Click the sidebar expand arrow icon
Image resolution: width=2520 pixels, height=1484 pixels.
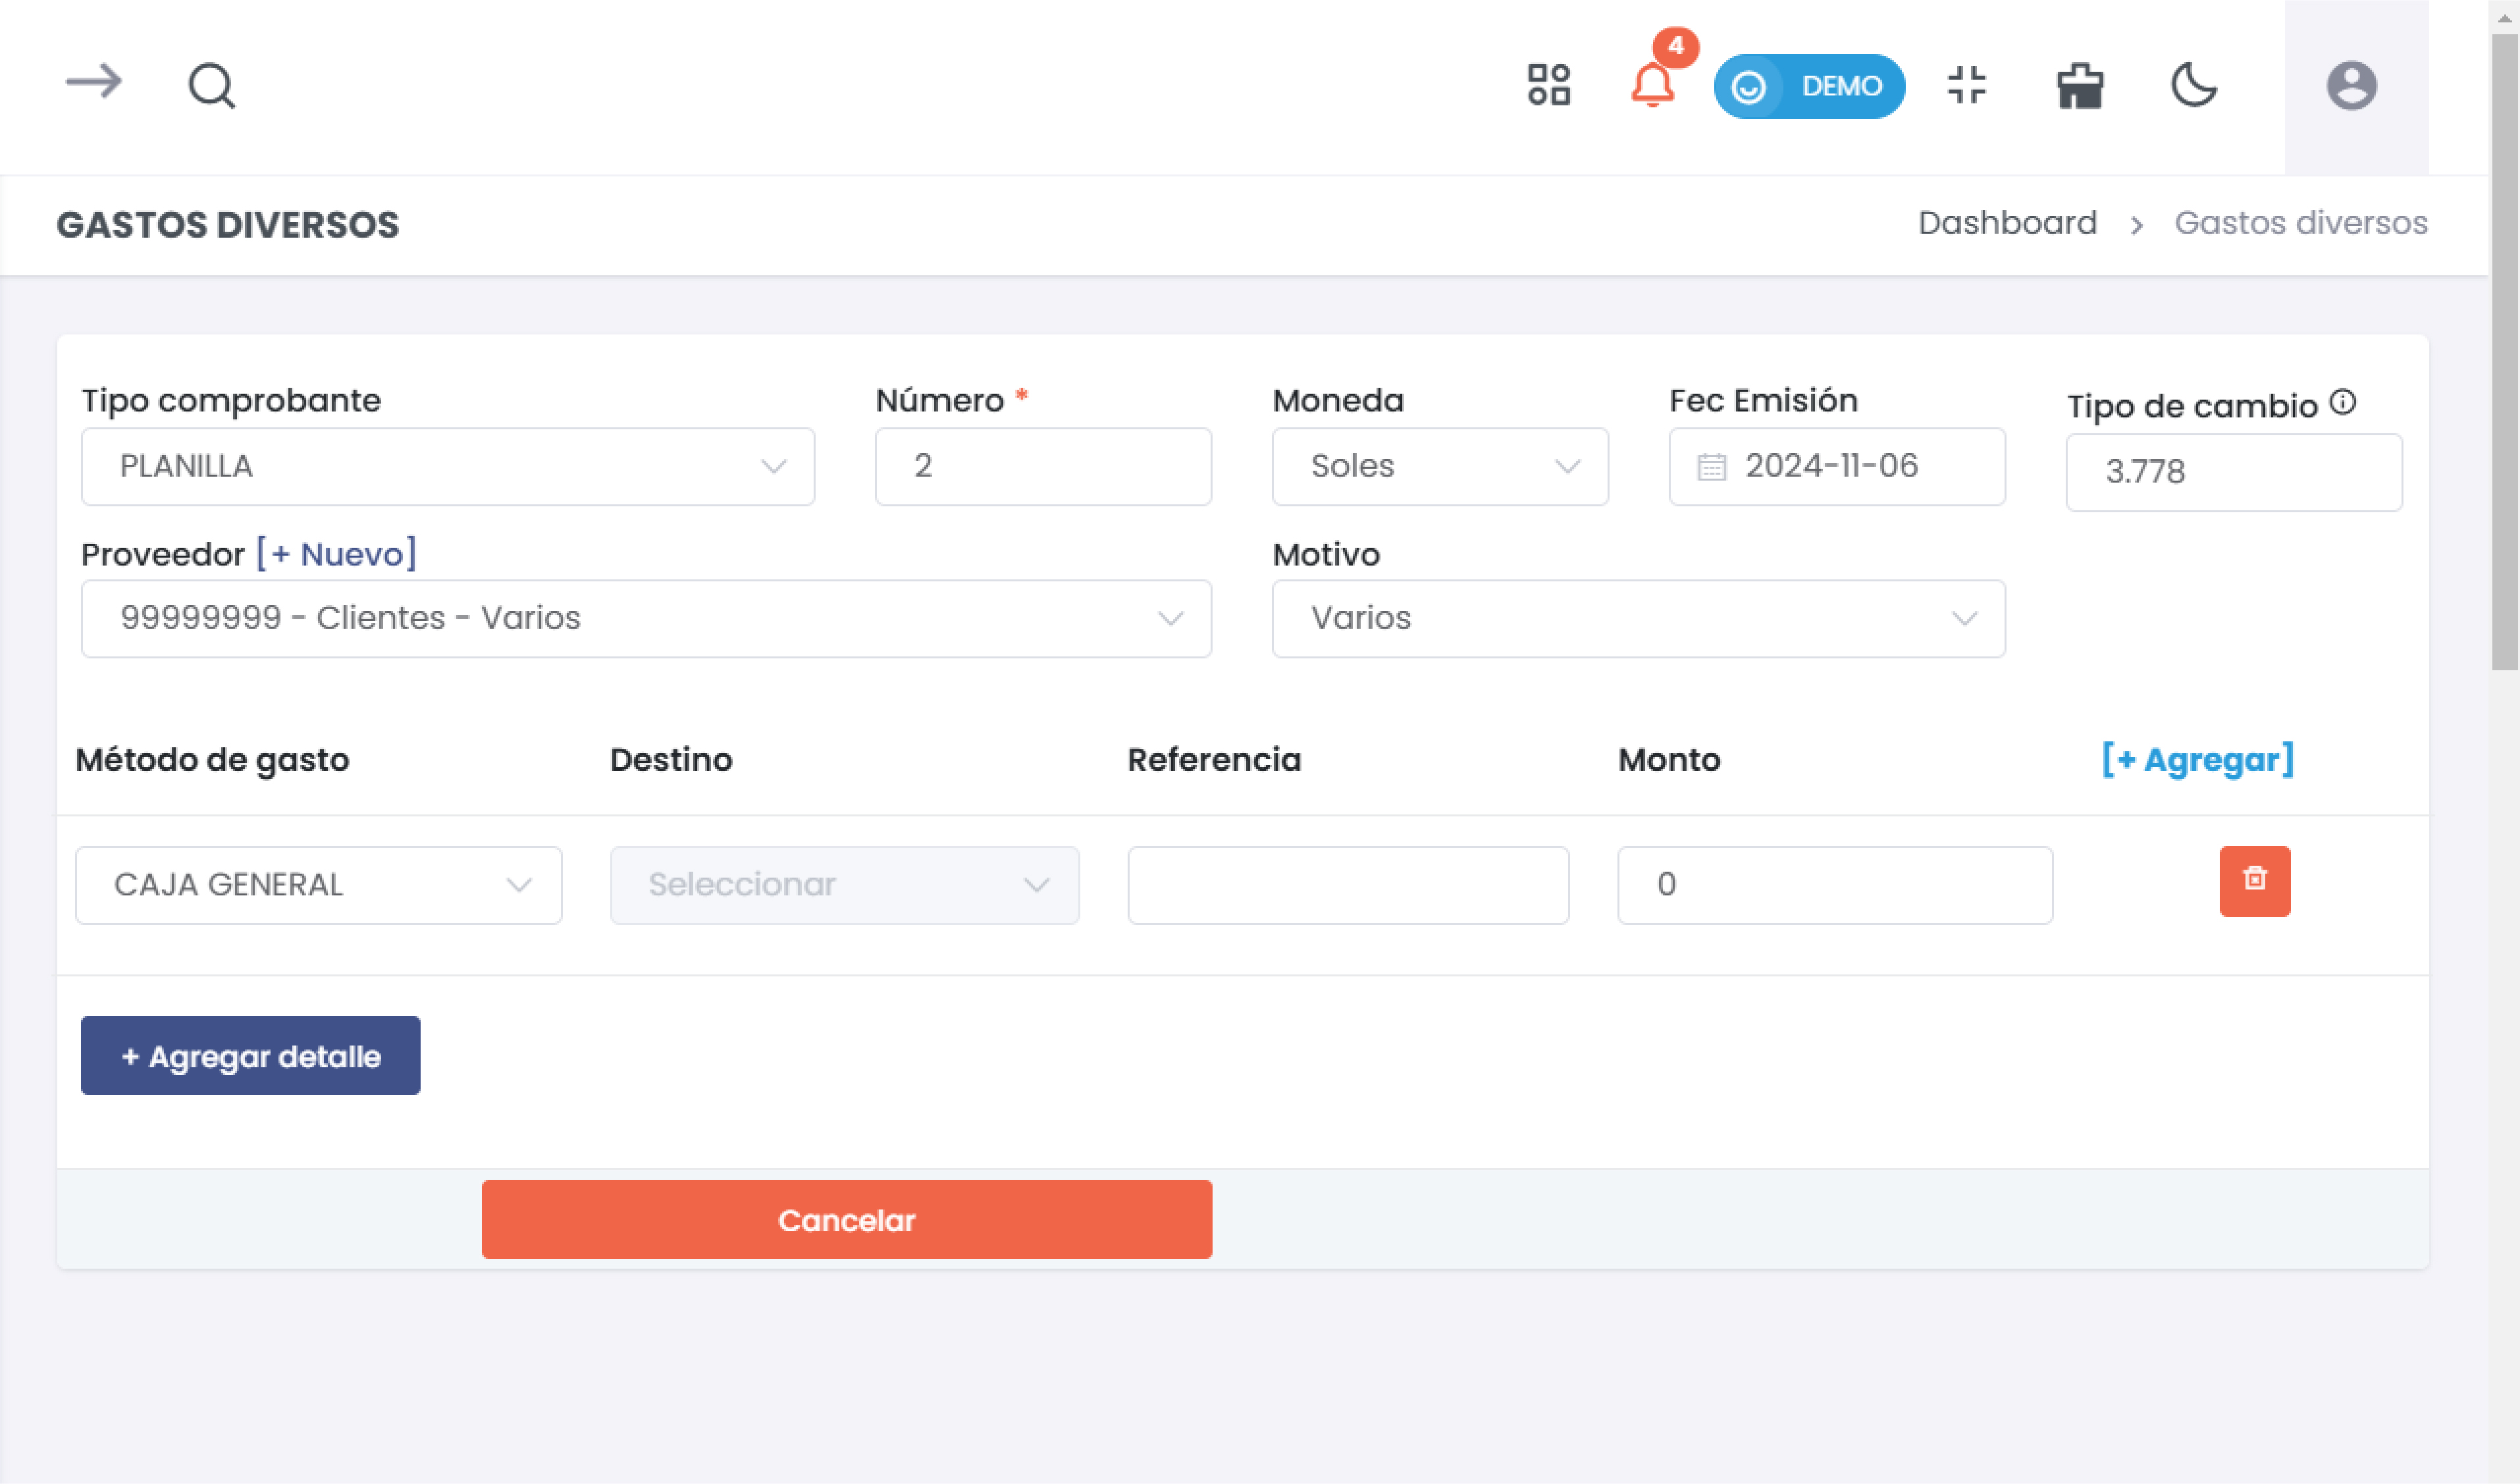click(x=94, y=82)
